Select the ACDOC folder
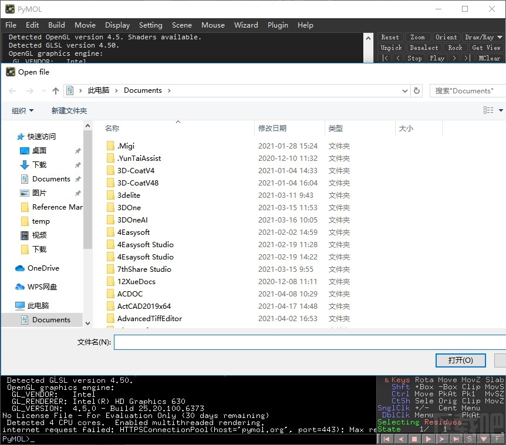The image size is (506, 445). [130, 294]
